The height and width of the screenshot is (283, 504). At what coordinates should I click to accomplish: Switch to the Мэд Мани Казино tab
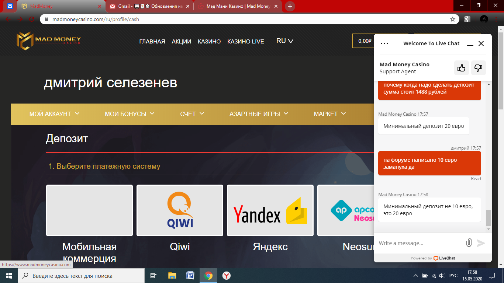tap(237, 6)
